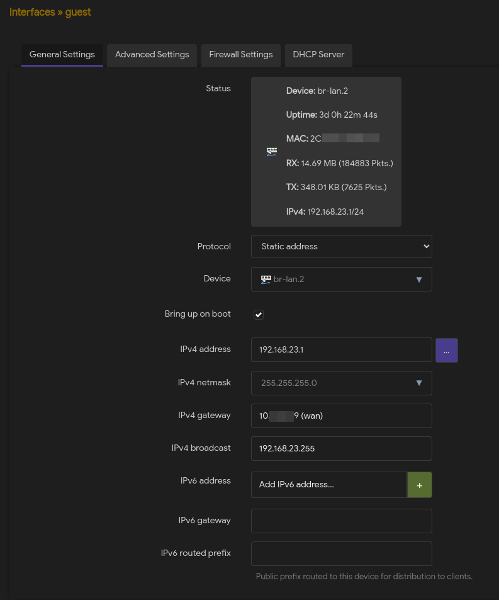
Task: Open the Firewall Settings tab
Action: pos(241,55)
